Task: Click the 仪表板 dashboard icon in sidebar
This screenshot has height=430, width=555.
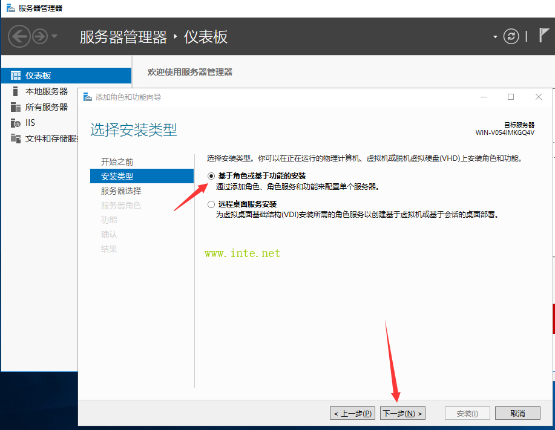Action: tap(16, 76)
